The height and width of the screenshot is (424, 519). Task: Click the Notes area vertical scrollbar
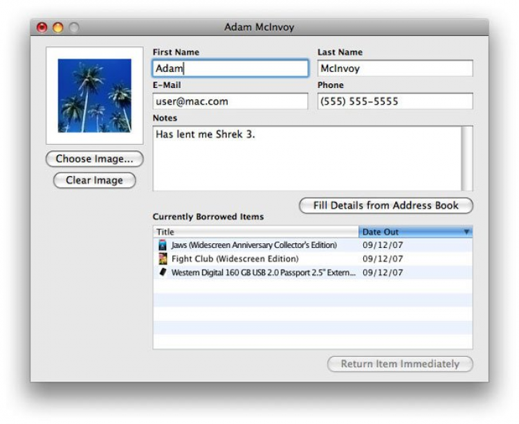pyautogui.click(x=467, y=159)
